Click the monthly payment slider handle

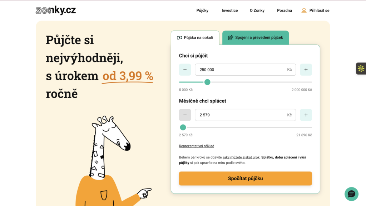pos(183,127)
